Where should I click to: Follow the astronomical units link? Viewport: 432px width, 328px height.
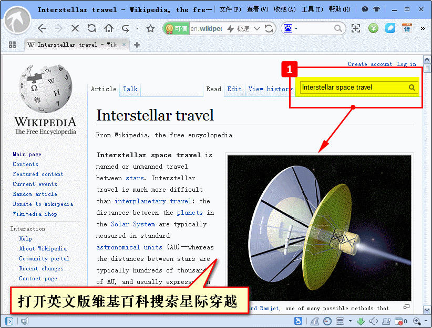pos(129,247)
